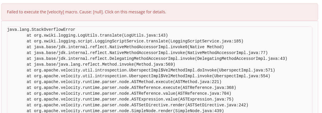This screenshot has height=113, width=322.
Task: Click the NativeMethodAccessorImpl.invoke0(Native Method) line
Action: point(125,47)
